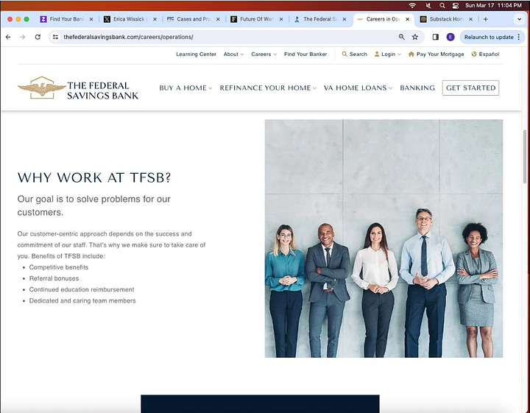530x413 pixels.
Task: Click the Dedicated and caring team members bullet
Action: pos(82,301)
